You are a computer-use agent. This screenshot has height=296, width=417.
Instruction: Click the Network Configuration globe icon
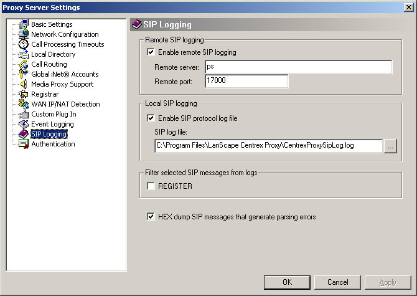(24, 34)
